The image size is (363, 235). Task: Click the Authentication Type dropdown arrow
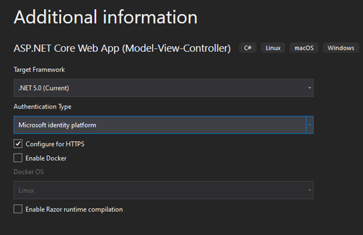click(309, 125)
